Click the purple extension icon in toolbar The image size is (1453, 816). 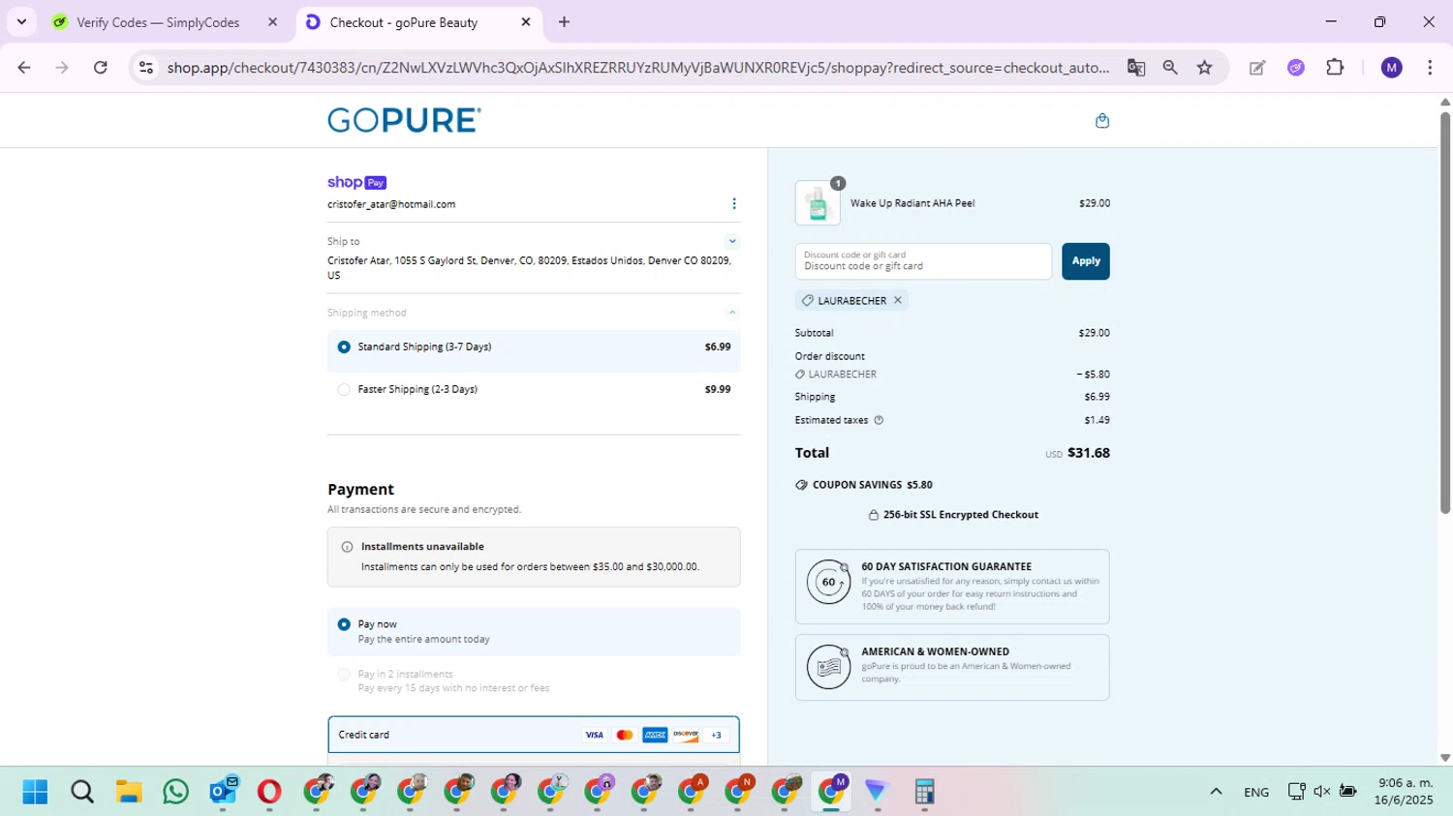pos(1296,68)
